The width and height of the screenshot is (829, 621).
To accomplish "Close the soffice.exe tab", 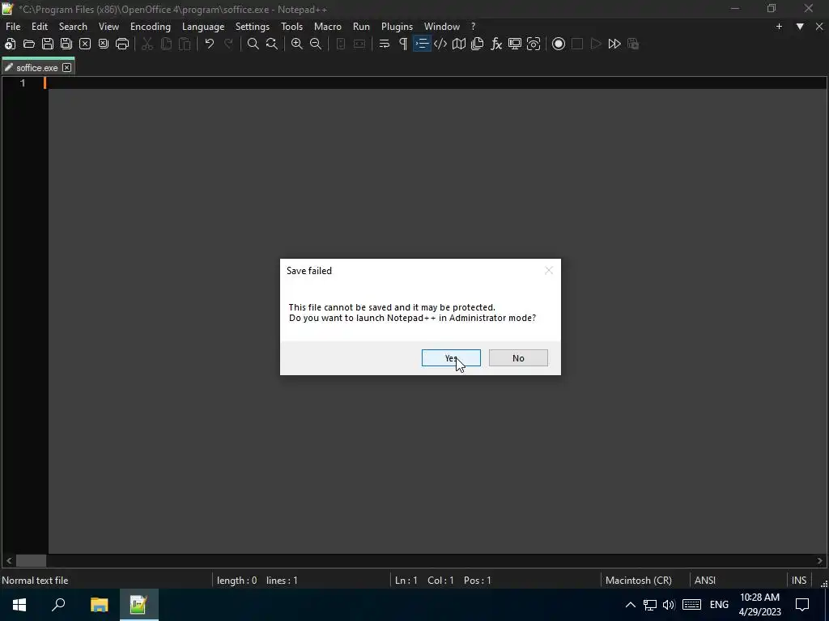I will tap(66, 68).
